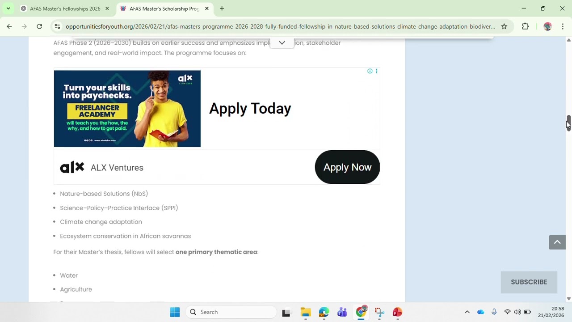Open Chrome's three-dot menu
Viewport: 572px width, 322px height.
pos(563,26)
